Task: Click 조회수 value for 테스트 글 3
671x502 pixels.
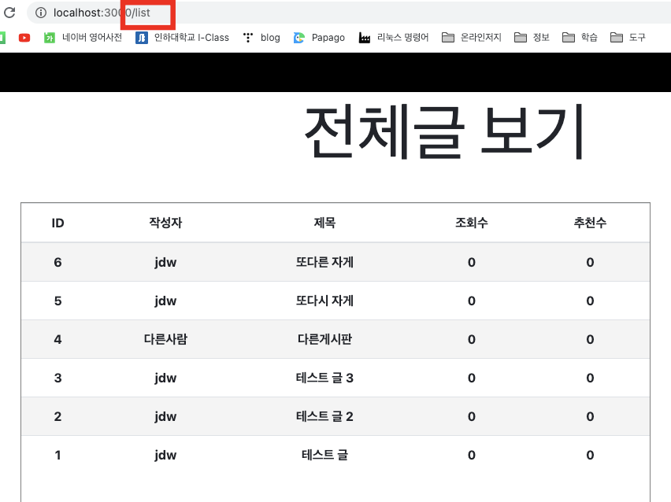Action: click(472, 378)
